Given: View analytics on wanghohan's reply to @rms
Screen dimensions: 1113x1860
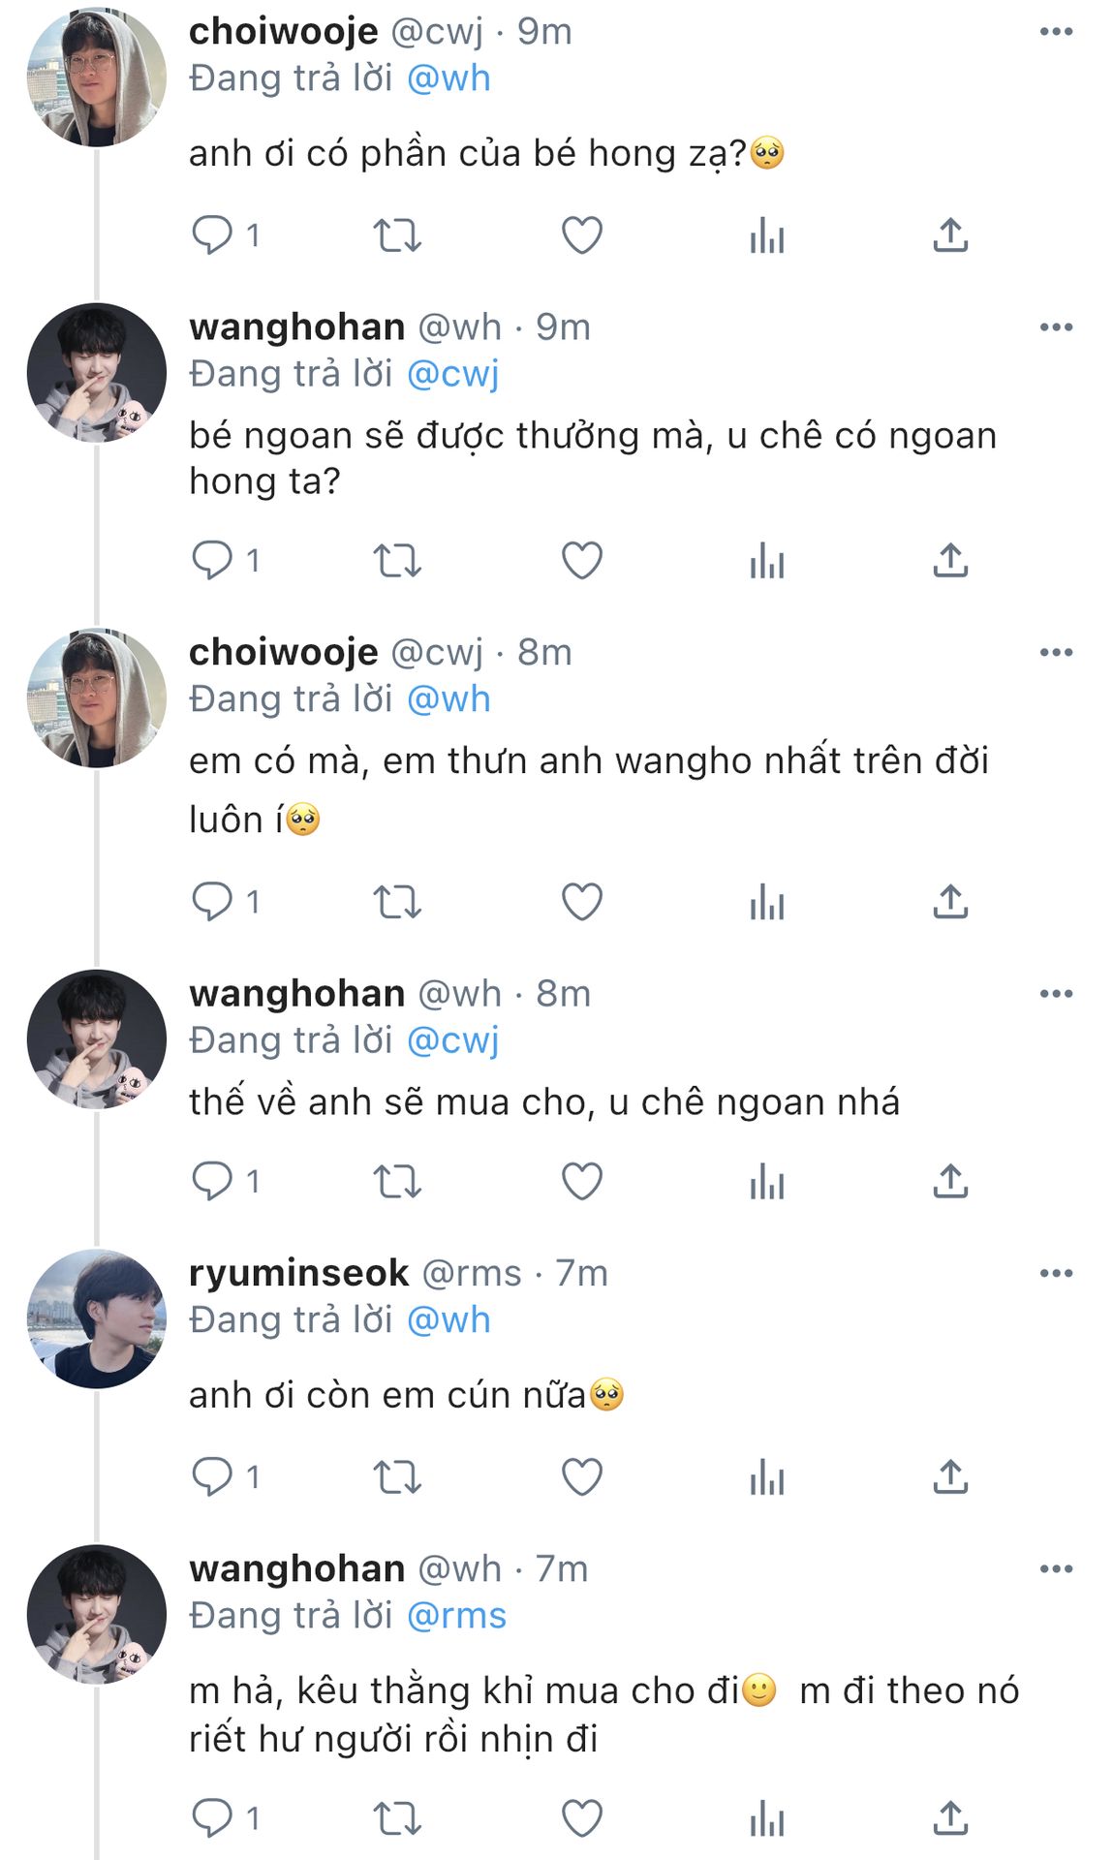Looking at the screenshot, I should pos(766,1818).
